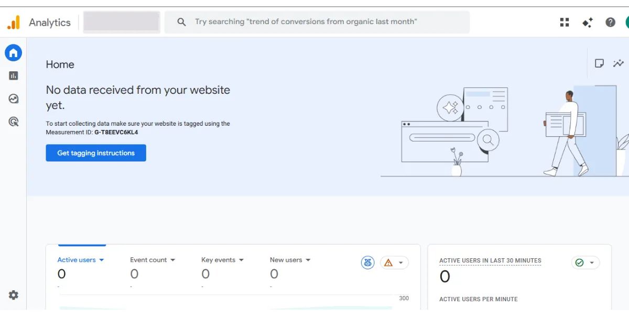
Task: Click the orange warning triangle icon
Action: click(388, 262)
